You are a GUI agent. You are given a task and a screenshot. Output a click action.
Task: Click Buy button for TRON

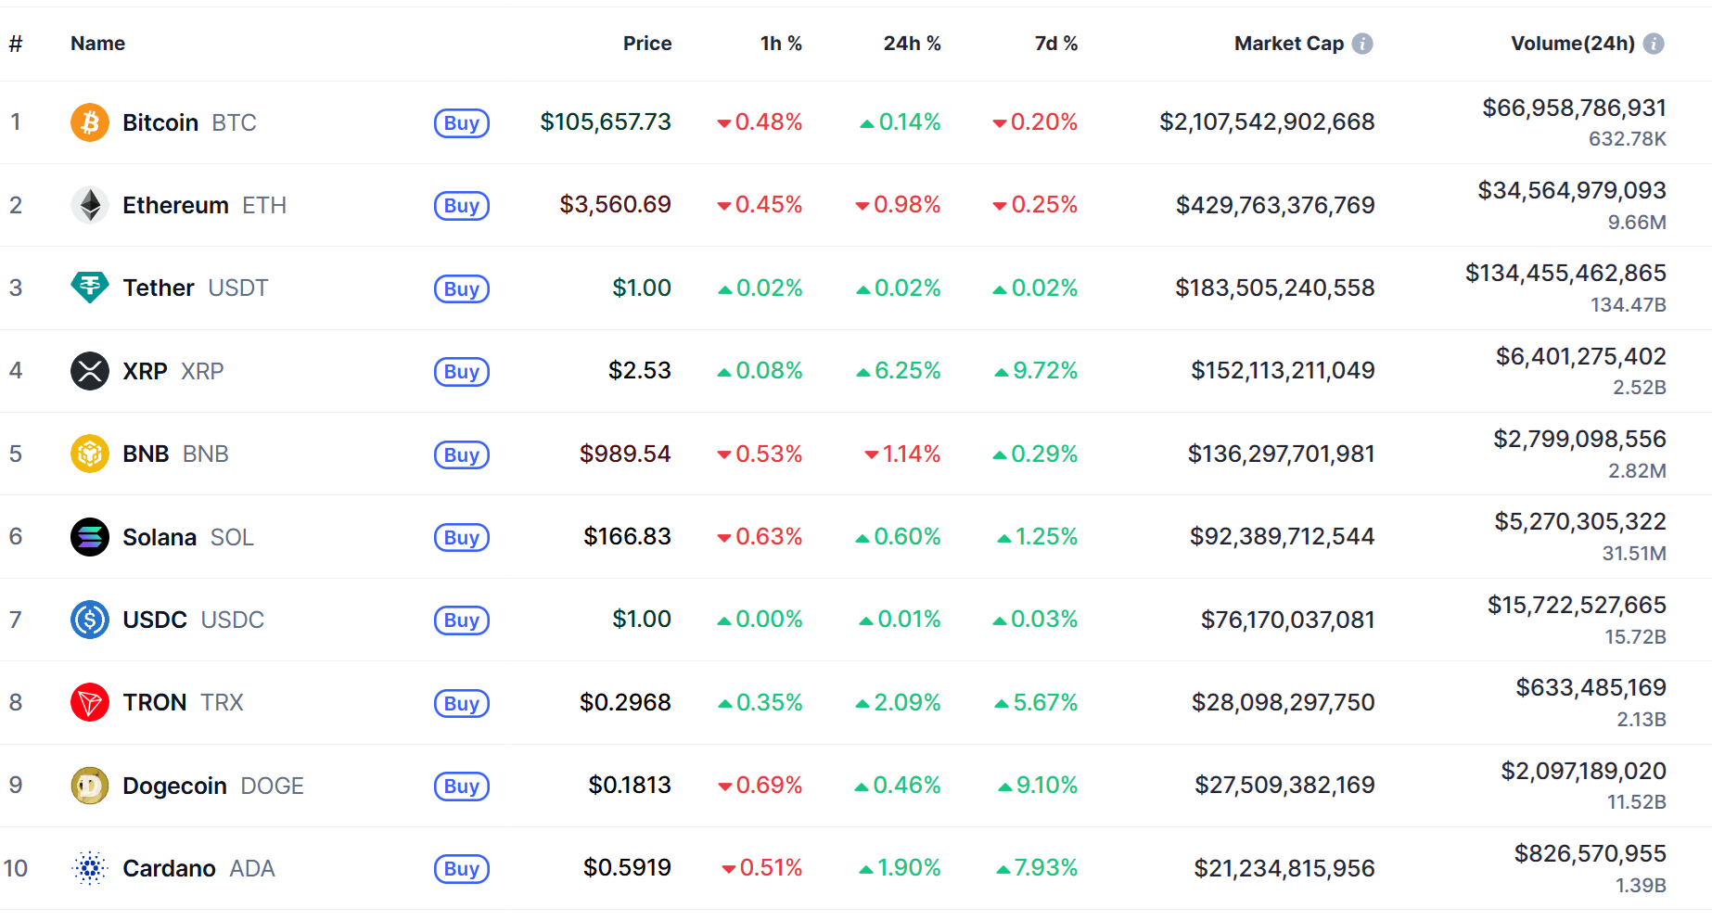tap(462, 703)
